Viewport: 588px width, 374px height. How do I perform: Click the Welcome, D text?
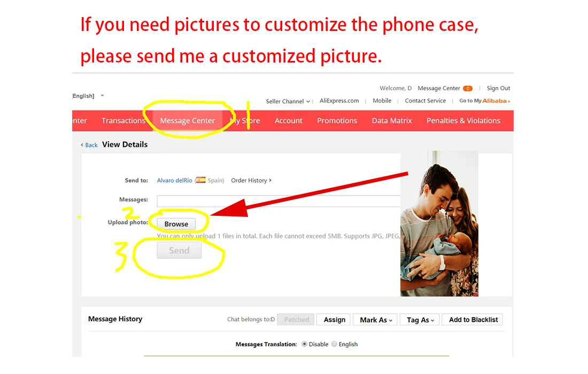[x=396, y=88]
